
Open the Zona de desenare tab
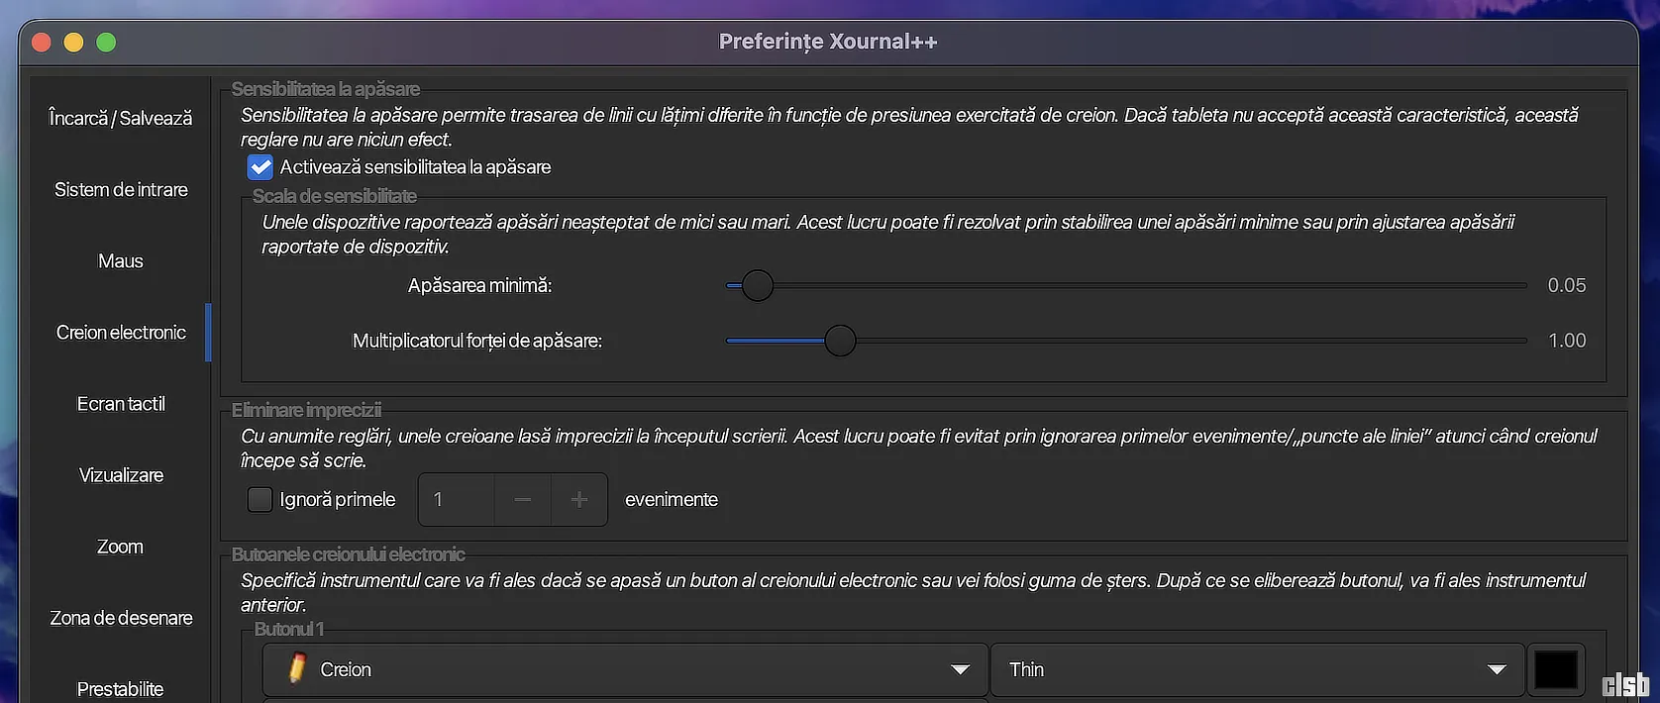121,618
